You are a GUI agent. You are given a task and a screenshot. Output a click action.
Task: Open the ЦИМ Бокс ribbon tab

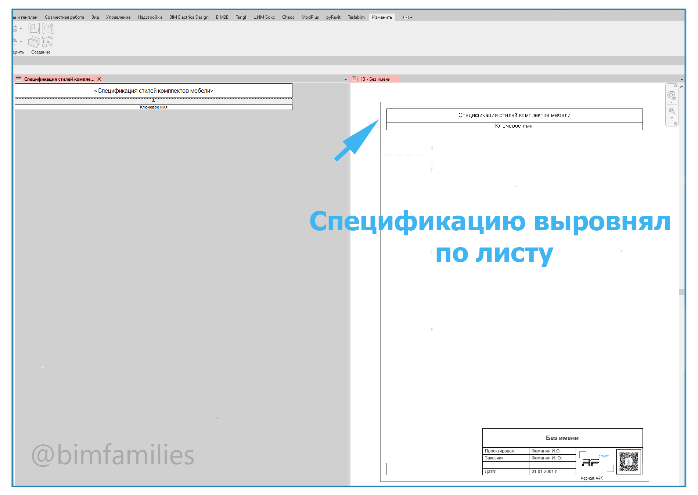point(264,17)
